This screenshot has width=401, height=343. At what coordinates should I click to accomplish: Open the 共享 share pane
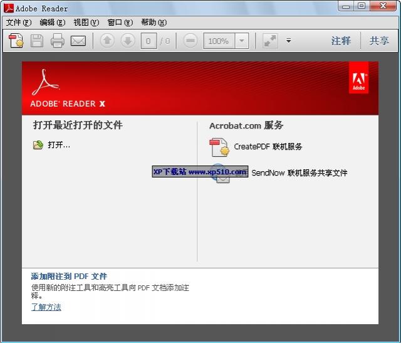[379, 41]
